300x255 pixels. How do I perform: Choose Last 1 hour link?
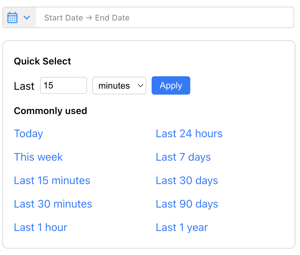click(41, 228)
